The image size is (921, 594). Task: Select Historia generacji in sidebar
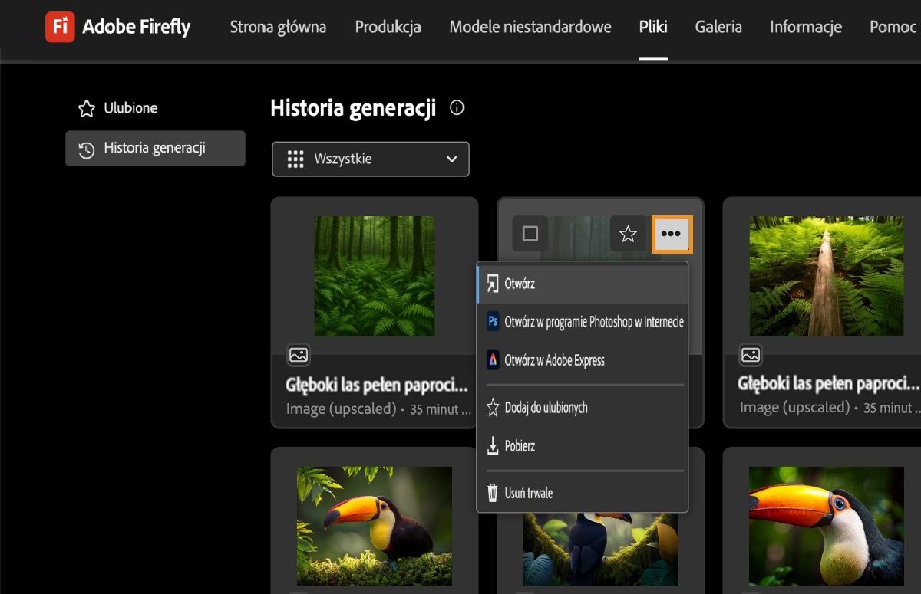[x=154, y=149]
